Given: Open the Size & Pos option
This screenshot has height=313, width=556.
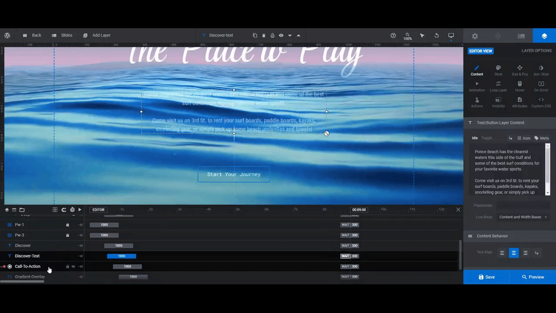Looking at the screenshot, I should point(520,70).
